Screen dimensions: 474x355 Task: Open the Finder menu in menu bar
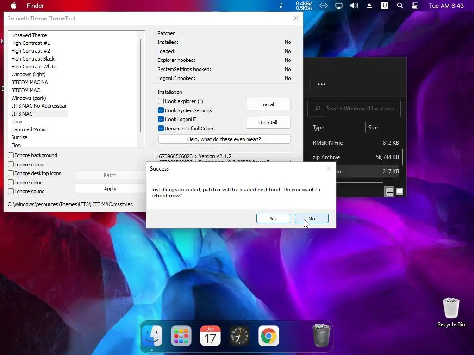[x=35, y=6]
